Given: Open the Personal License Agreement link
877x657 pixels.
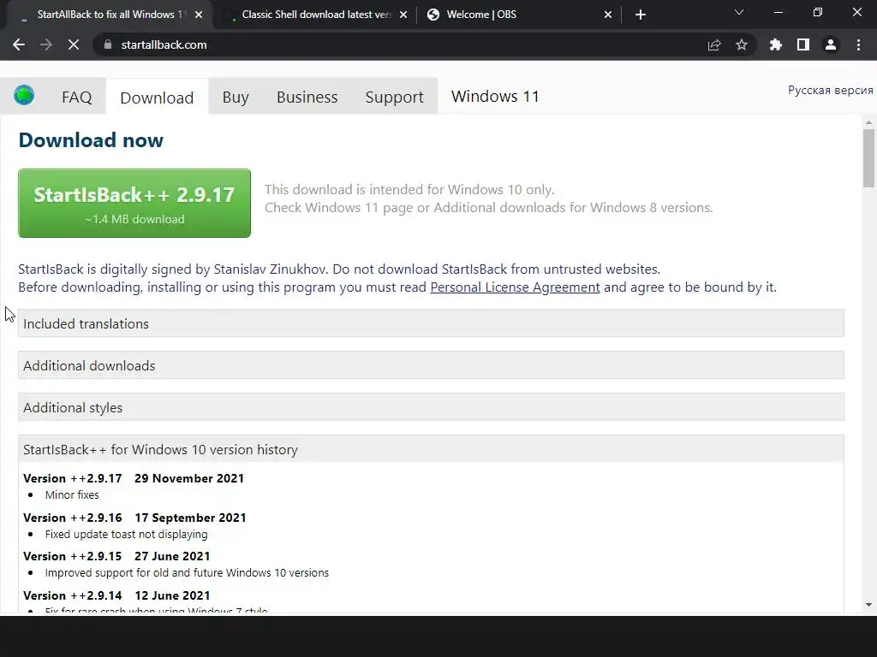Looking at the screenshot, I should coord(515,287).
